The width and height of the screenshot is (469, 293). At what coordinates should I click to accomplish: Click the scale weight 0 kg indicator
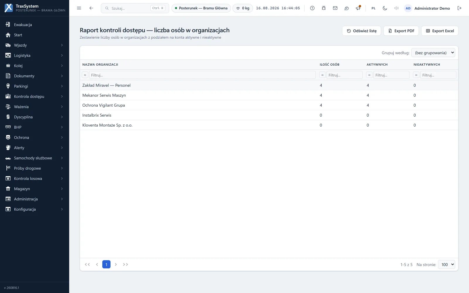243,8
